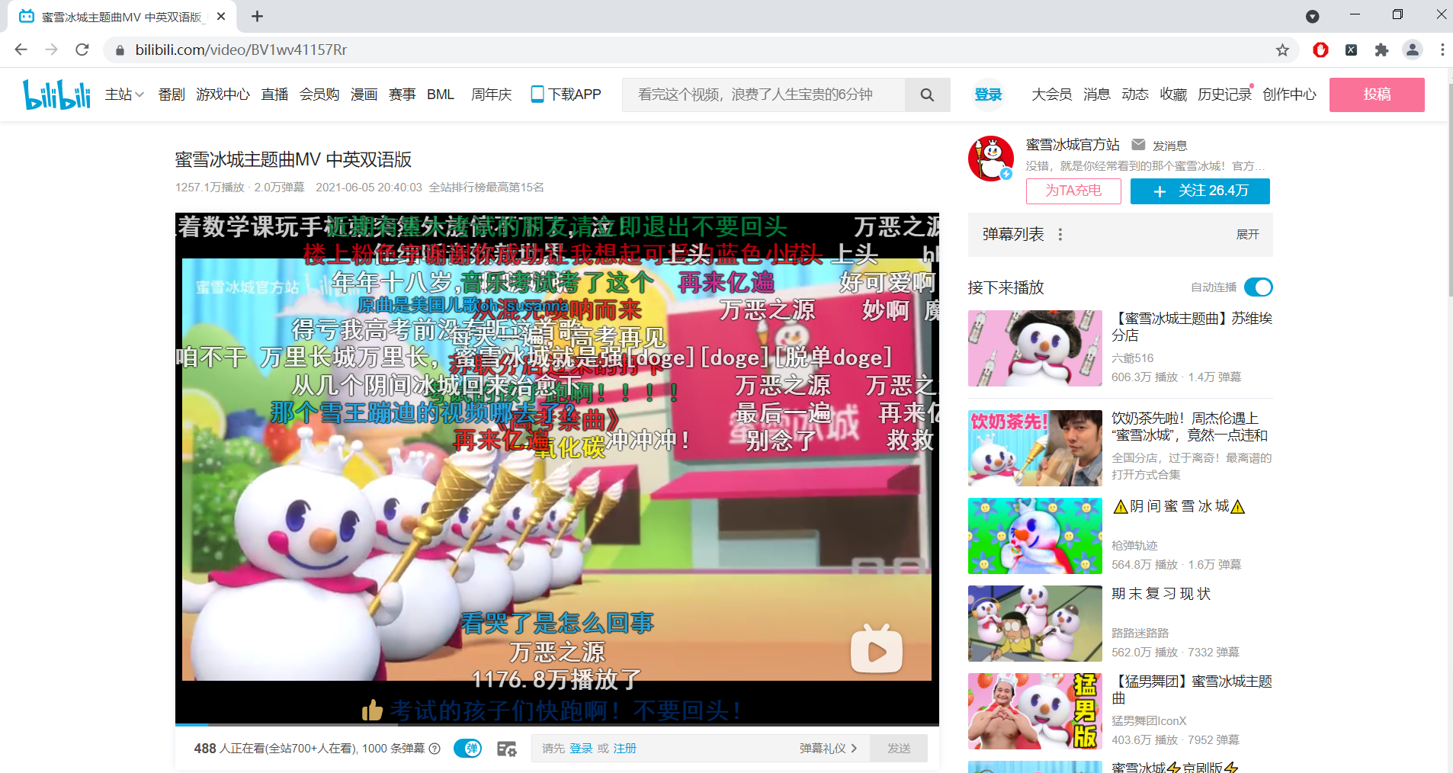Open the 弹幕列表 three-dot menu
This screenshot has width=1453, height=773.
[x=1060, y=235]
